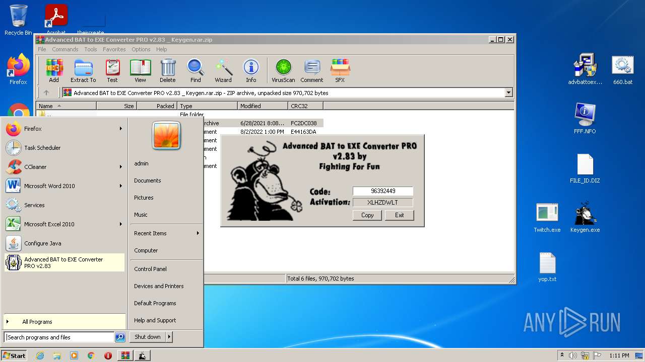The height and width of the screenshot is (362, 645).
Task: Select the FILE_ID.DIZ desktop file
Action: (x=585, y=168)
